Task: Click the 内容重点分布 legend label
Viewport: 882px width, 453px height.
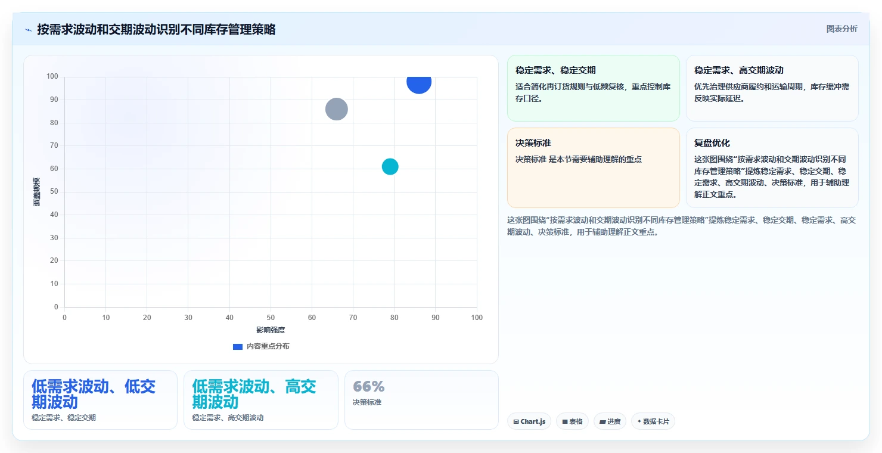Action: pos(268,346)
